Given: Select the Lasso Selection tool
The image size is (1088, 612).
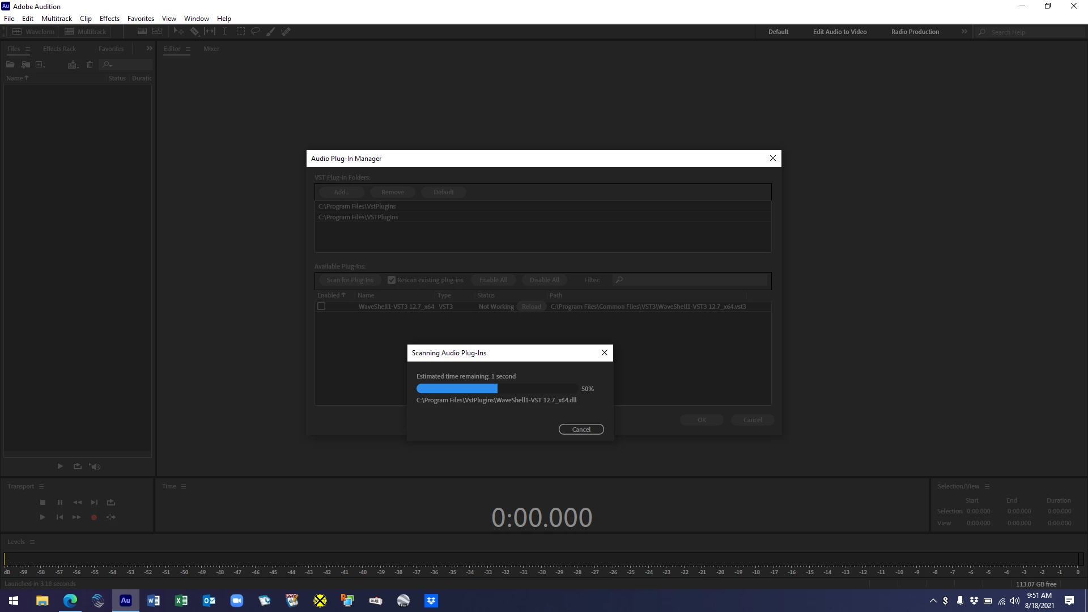Looking at the screenshot, I should pyautogui.click(x=256, y=32).
